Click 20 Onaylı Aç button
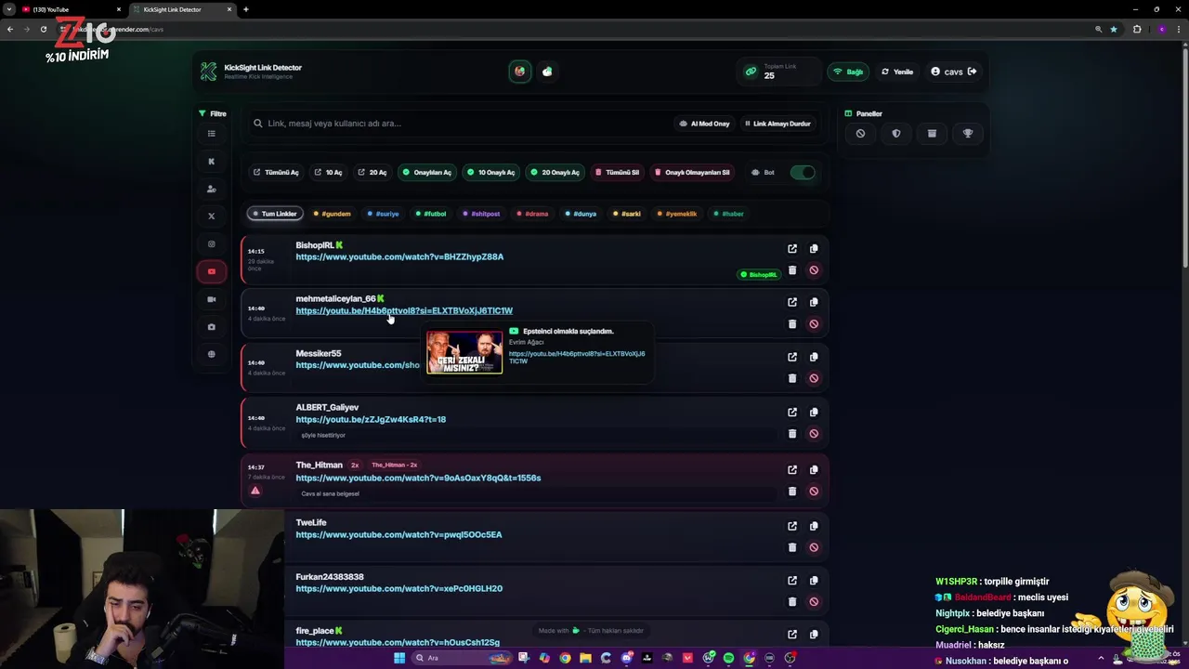Viewport: 1189px width, 669px height. click(555, 172)
